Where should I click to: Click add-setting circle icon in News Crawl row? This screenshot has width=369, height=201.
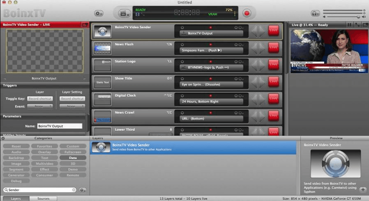pyautogui.click(x=236, y=113)
